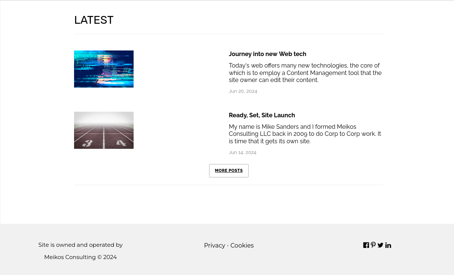The height and width of the screenshot is (275, 454).
Task: Open the Facebook social icon
Action: [x=366, y=245]
